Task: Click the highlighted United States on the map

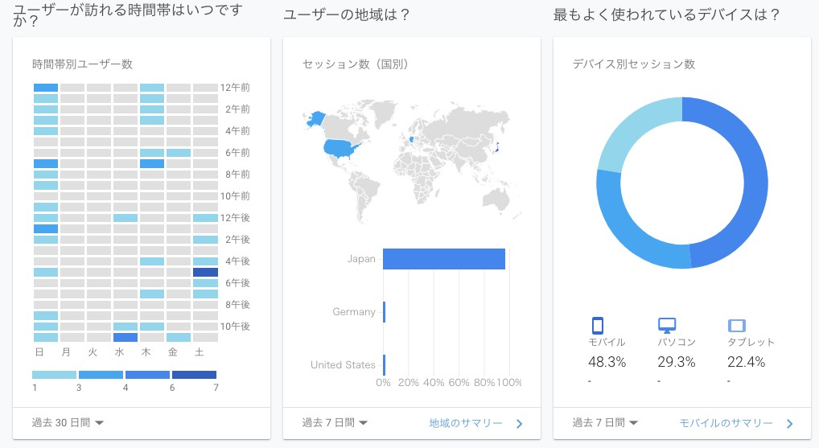Action: pos(342,148)
